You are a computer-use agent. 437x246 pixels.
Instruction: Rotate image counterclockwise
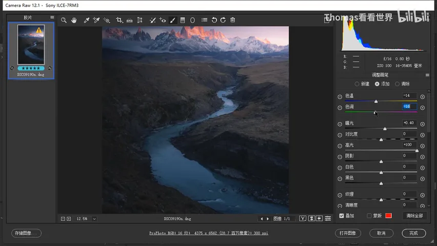214,20
